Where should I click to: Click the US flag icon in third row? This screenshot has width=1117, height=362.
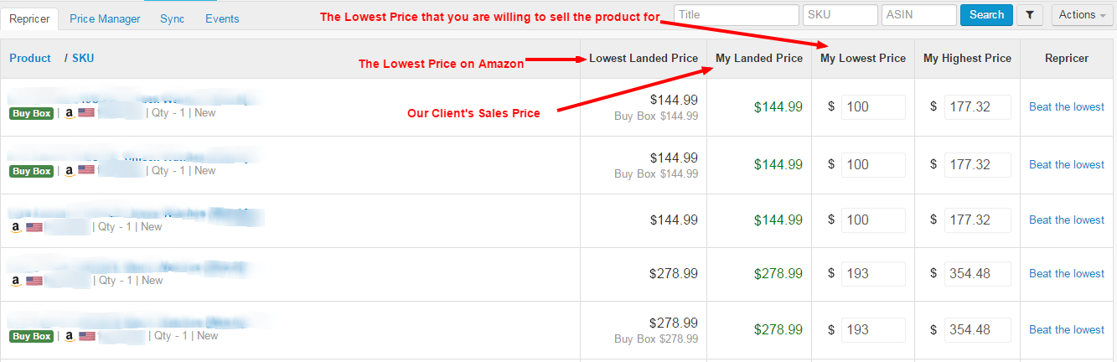pos(34,227)
